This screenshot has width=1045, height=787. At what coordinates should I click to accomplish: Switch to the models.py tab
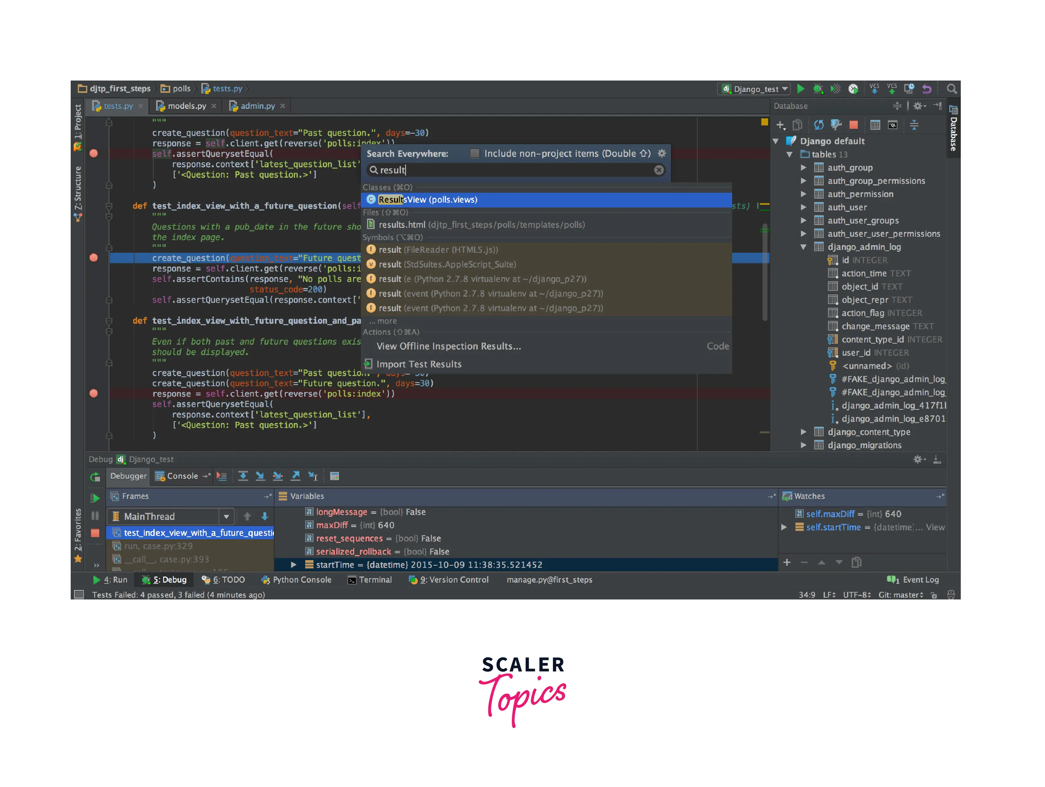point(187,106)
